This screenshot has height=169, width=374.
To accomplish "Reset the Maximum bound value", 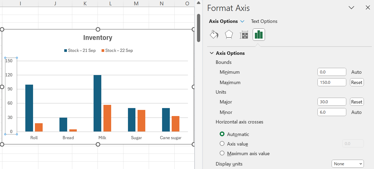I will (x=357, y=82).
